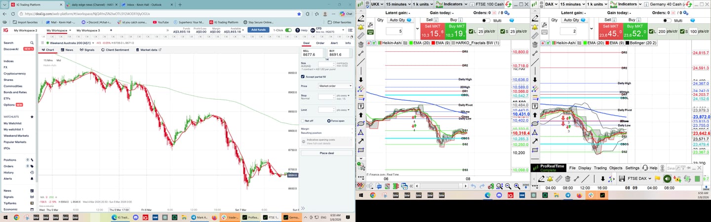Image resolution: width=711 pixels, height=222 pixels.
Task: Select the triangle tool in UKX chart sidebar
Action: pos(361,133)
